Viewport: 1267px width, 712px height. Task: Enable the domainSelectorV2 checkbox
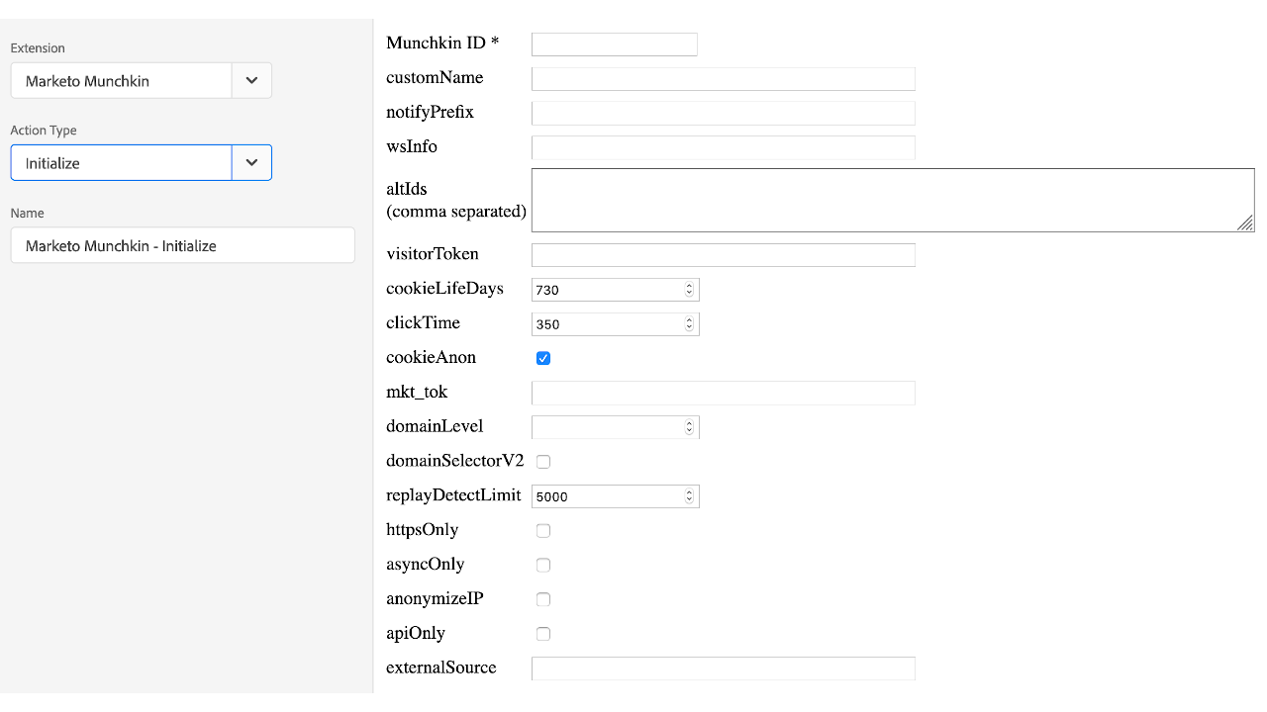[543, 462]
